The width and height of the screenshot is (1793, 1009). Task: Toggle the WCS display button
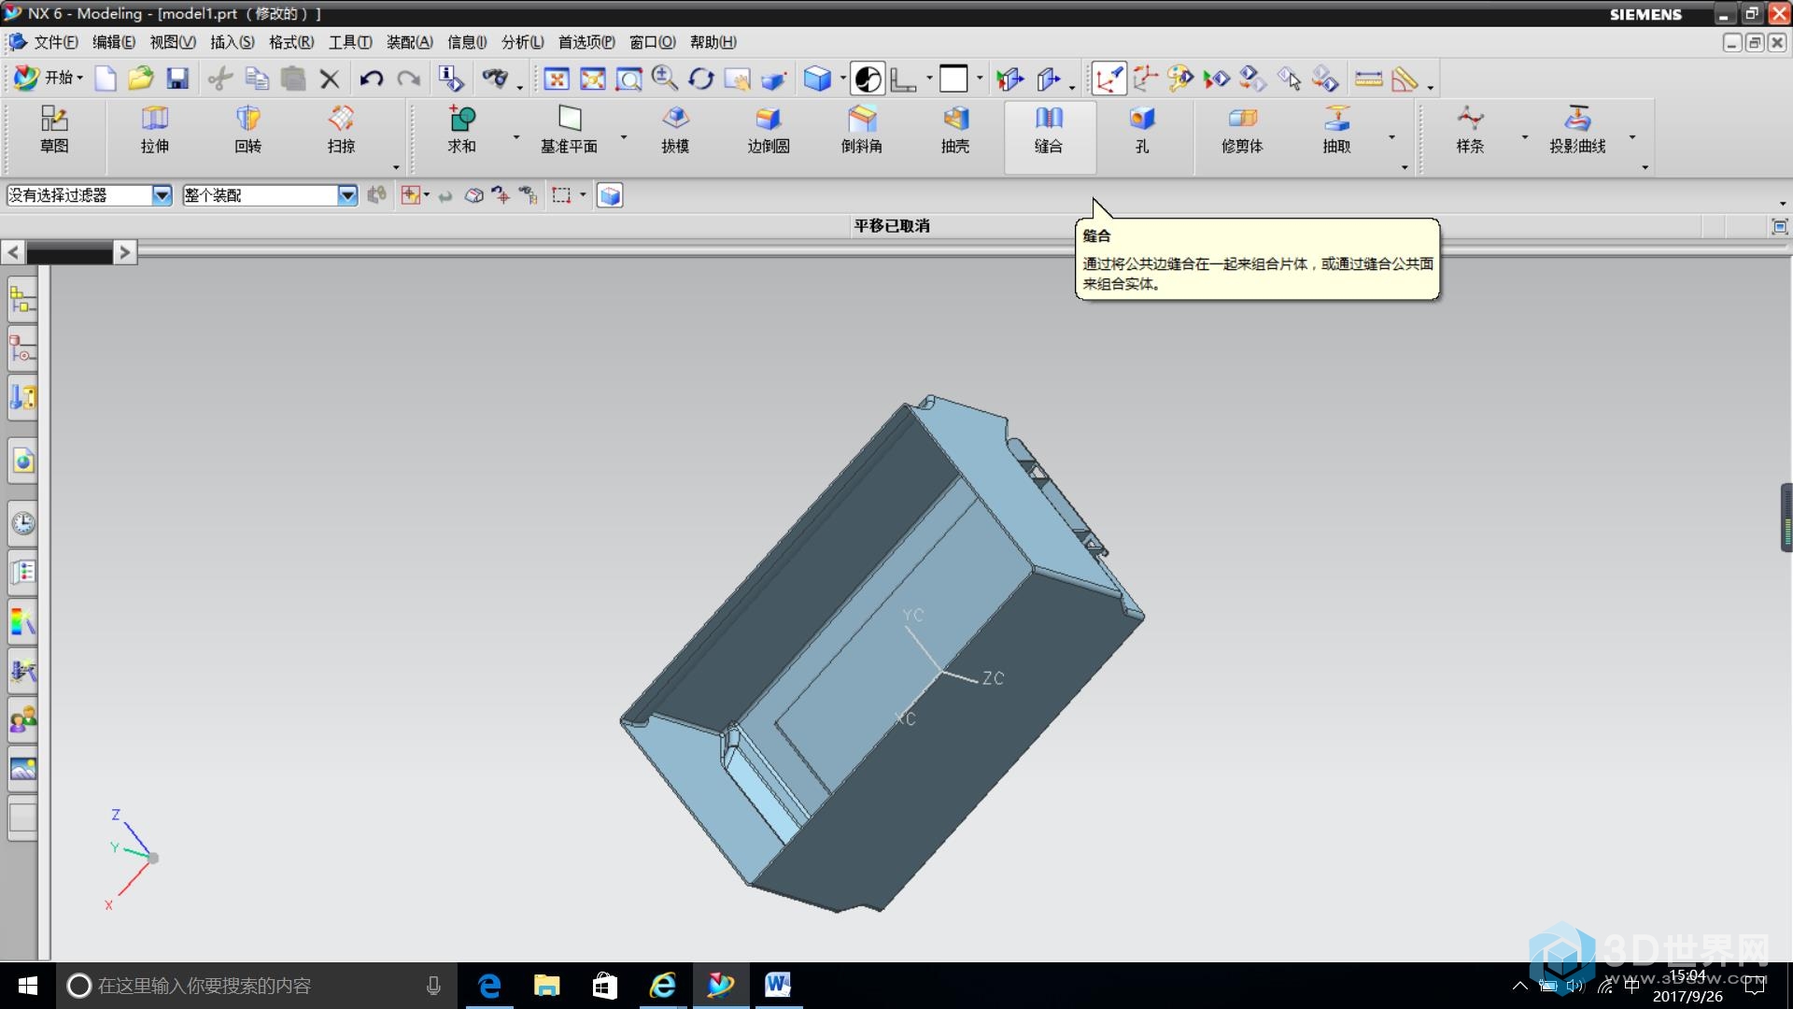[x=1108, y=78]
